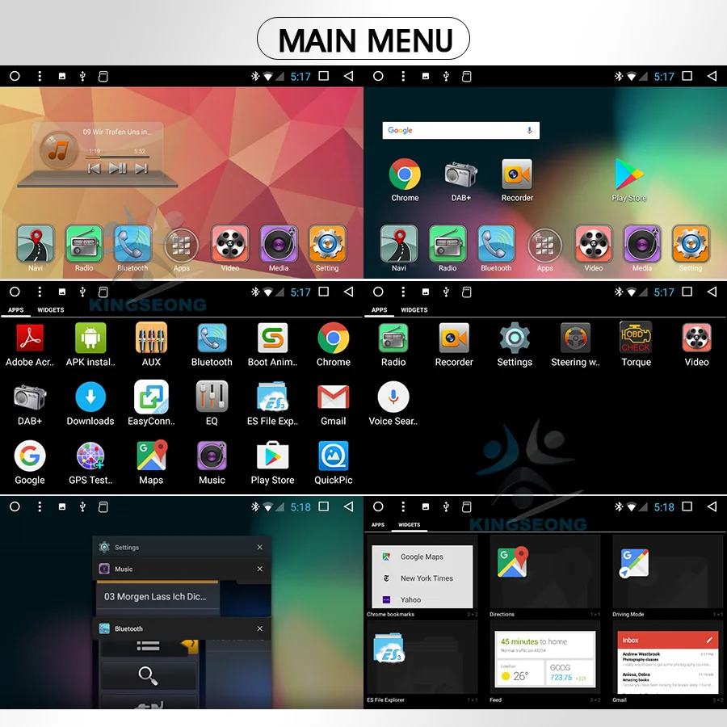727x727 pixels.
Task: Click 'Yahoo' in the Chrome bookmarks widget
Action: 411,599
